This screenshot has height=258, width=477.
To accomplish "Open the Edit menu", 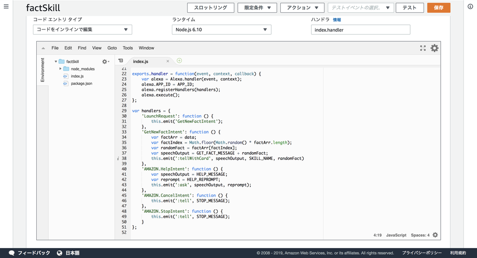I will [68, 48].
